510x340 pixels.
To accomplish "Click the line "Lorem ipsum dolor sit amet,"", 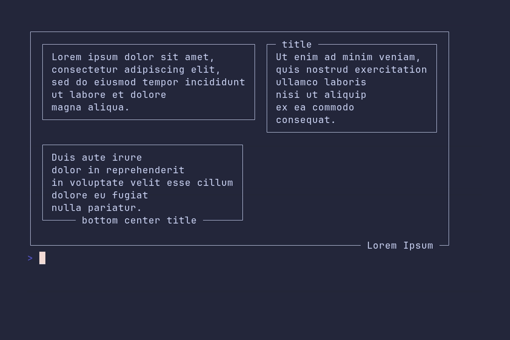I will coord(133,57).
